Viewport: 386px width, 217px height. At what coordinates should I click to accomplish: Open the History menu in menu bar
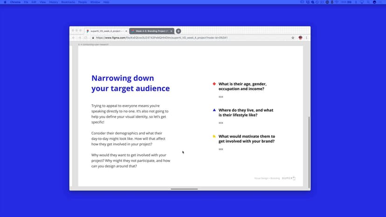[54, 2]
